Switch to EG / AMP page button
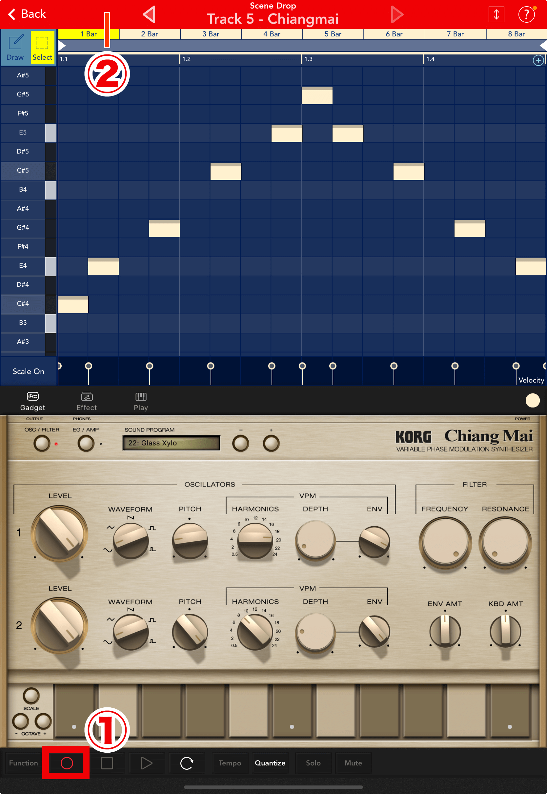The width and height of the screenshot is (547, 794). [86, 443]
